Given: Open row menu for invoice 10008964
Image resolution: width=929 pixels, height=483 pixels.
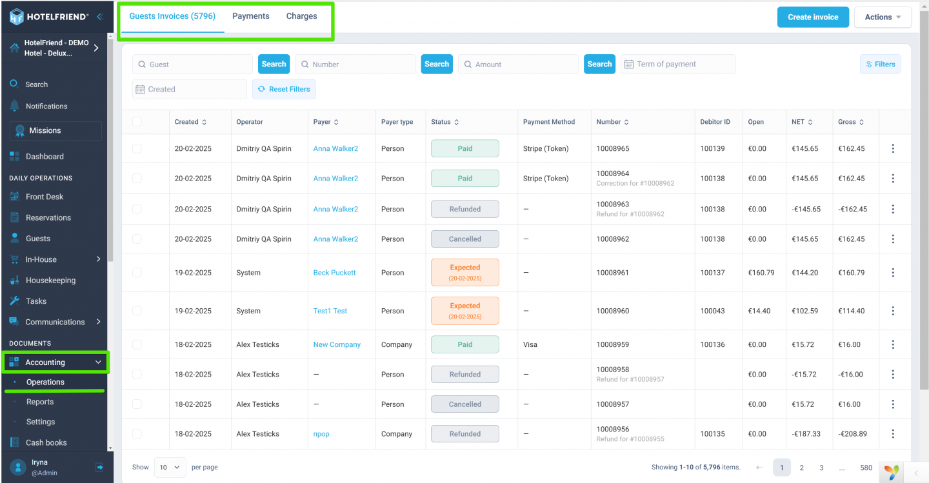Looking at the screenshot, I should pos(893,179).
